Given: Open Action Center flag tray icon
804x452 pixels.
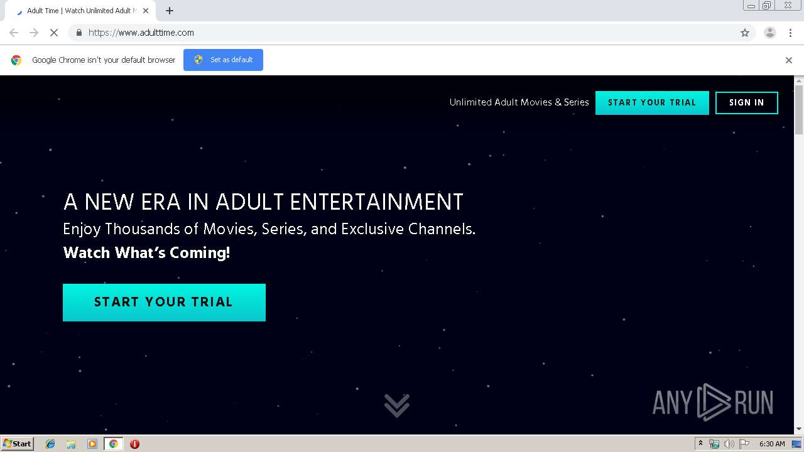Looking at the screenshot, I should 744,444.
